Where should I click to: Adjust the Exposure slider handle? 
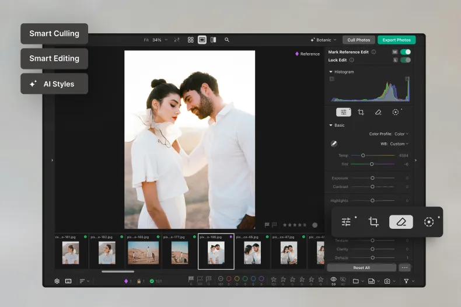[x=372, y=178]
